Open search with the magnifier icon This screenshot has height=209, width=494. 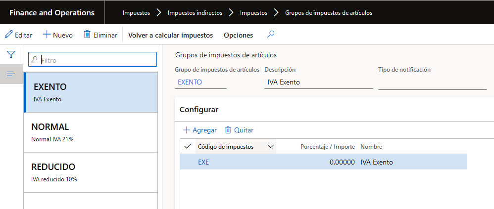point(270,35)
